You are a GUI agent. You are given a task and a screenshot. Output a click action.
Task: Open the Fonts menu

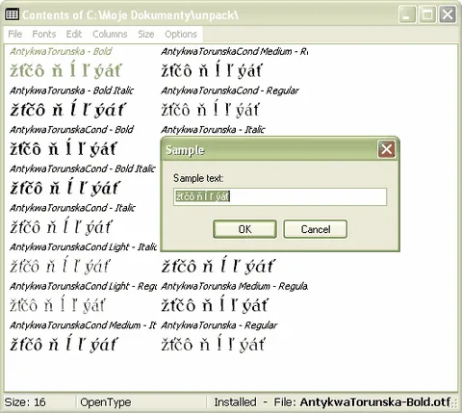pyautogui.click(x=44, y=34)
